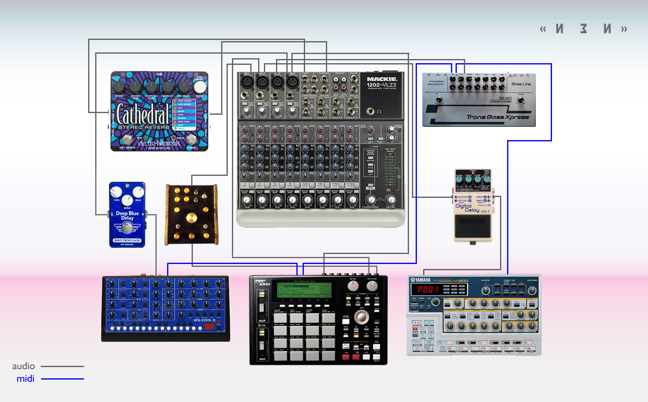Click the Trans Bass Xpress label
This screenshot has height=402, width=648.
(x=498, y=117)
